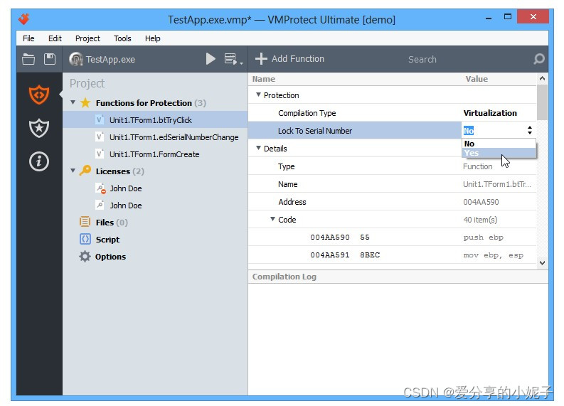The height and width of the screenshot is (406, 564).
Task: Open the Project menu
Action: tap(87, 38)
